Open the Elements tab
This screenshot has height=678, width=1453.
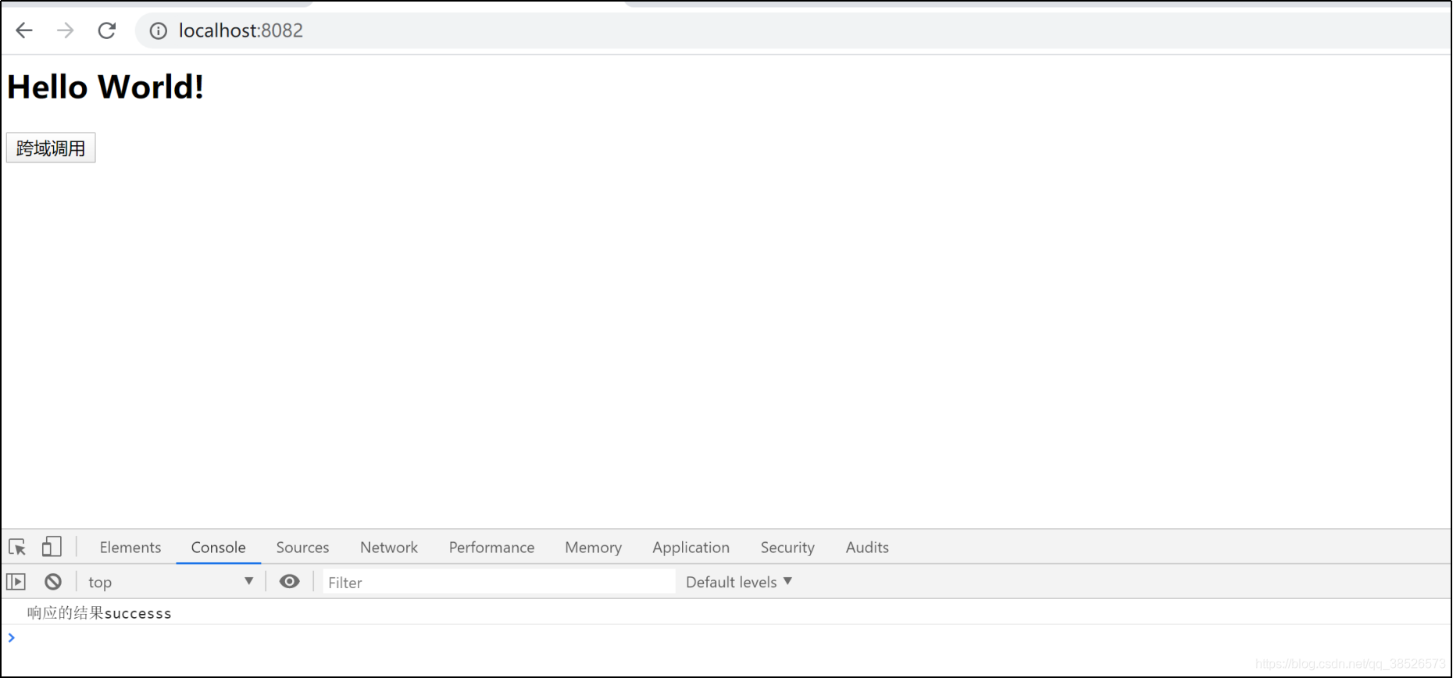pos(130,548)
